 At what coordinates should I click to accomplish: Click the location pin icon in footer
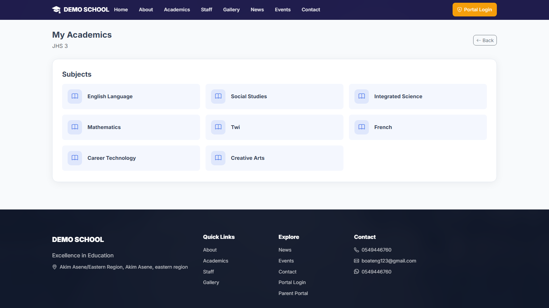(x=55, y=267)
